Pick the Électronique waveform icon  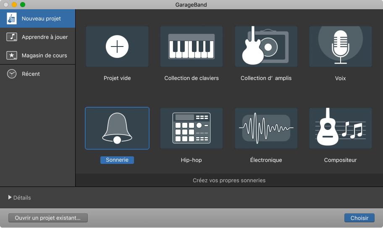[x=266, y=128]
